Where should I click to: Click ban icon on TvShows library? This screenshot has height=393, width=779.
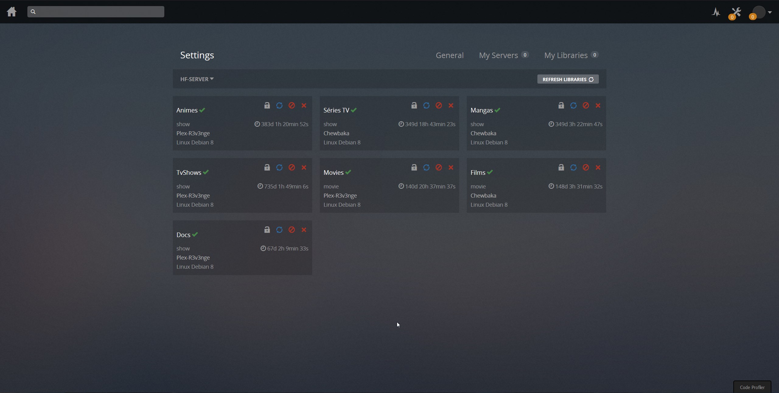[x=292, y=167]
